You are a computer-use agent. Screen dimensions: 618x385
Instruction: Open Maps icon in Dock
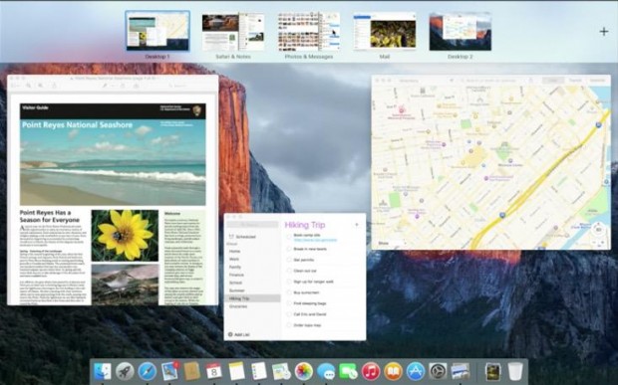pos(281,371)
